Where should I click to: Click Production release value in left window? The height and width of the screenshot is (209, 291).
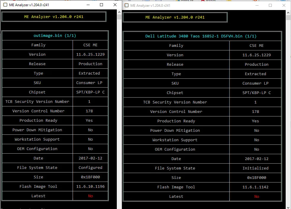click(x=90, y=64)
